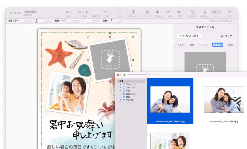Select the お気に入り sidebar item
247x149 pixels.
131,94
